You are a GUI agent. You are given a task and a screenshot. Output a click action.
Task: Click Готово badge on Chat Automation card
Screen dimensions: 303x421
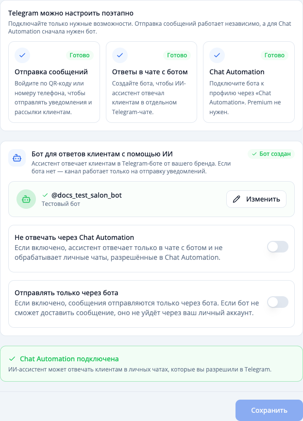click(x=274, y=55)
